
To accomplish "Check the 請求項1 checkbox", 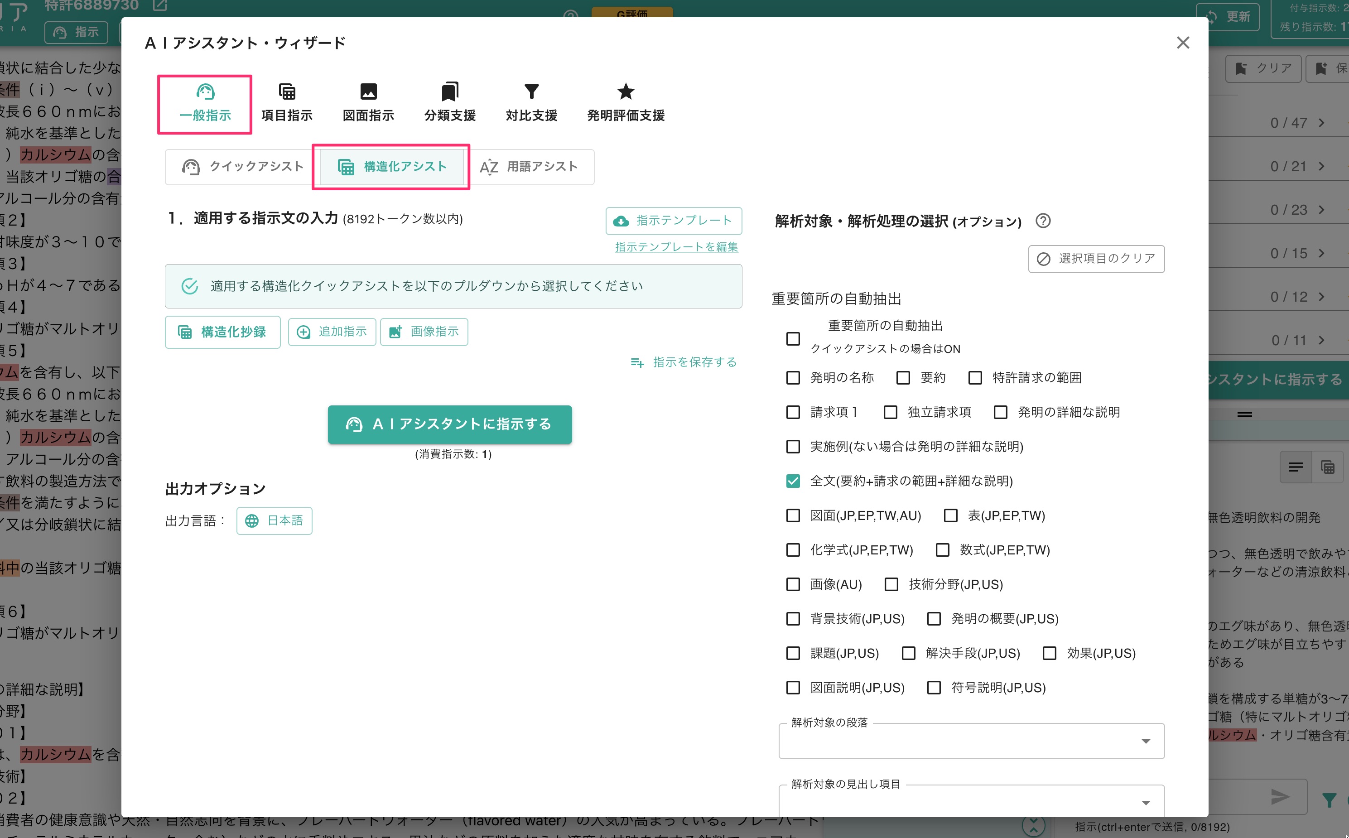I will tap(793, 412).
